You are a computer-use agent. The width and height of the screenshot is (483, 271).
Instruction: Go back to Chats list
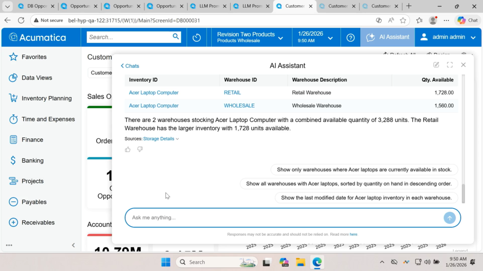click(x=130, y=66)
